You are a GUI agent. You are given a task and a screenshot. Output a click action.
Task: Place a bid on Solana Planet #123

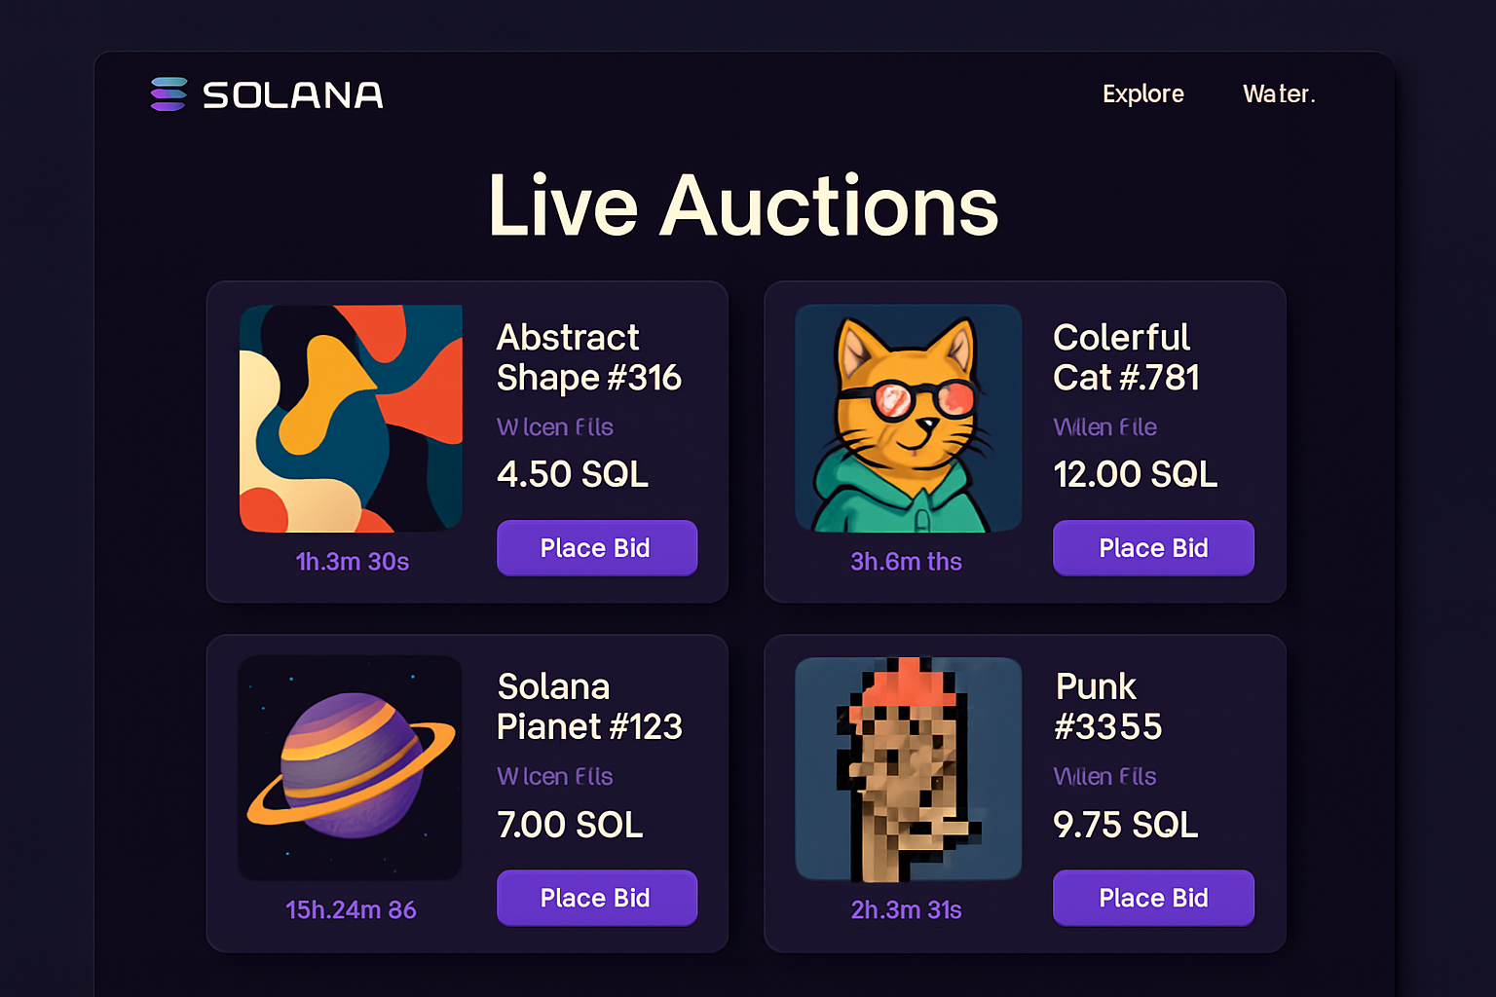click(x=596, y=898)
